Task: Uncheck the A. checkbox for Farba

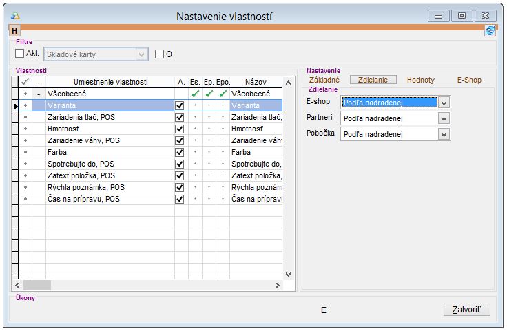Action: tap(180, 152)
